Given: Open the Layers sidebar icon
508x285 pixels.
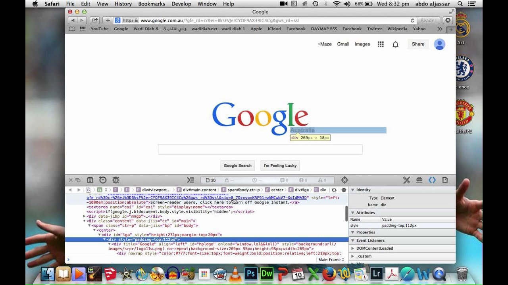Looking at the screenshot, I should pyautogui.click(x=419, y=180).
